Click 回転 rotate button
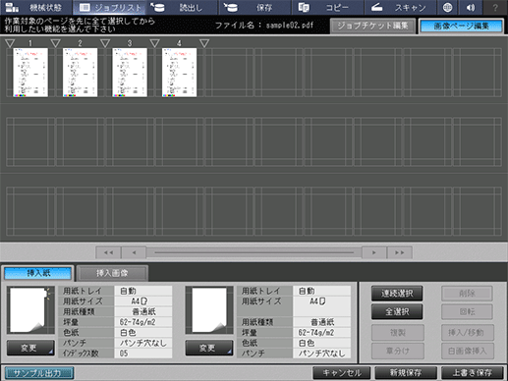 tap(467, 311)
